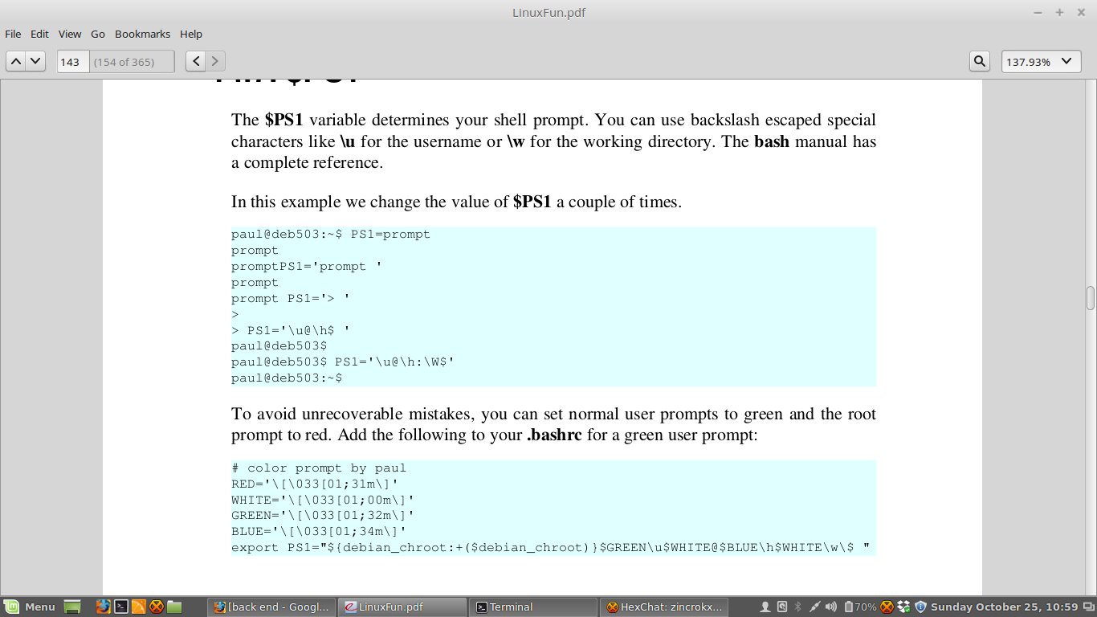1097x617 pixels.
Task: Go to the previous page with up arrow
Action: click(x=15, y=61)
